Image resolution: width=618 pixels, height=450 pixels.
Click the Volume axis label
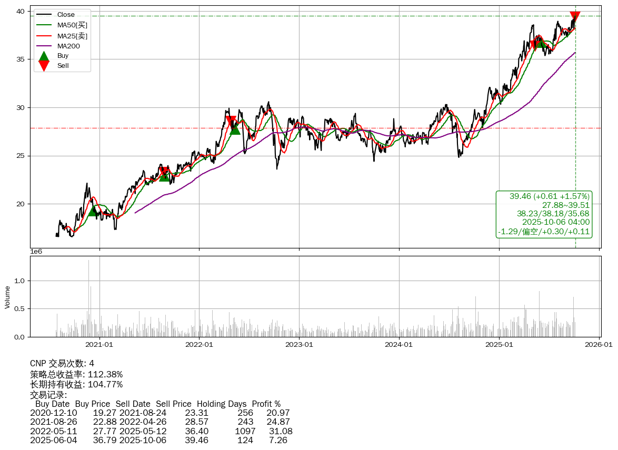(x=7, y=297)
